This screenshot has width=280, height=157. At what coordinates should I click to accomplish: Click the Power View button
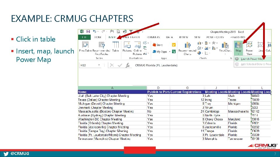(x=249, y=49)
